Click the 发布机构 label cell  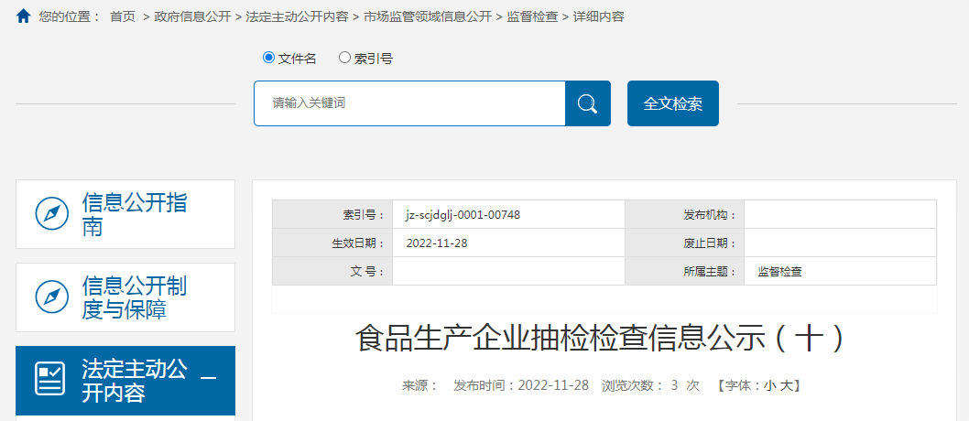click(x=684, y=215)
